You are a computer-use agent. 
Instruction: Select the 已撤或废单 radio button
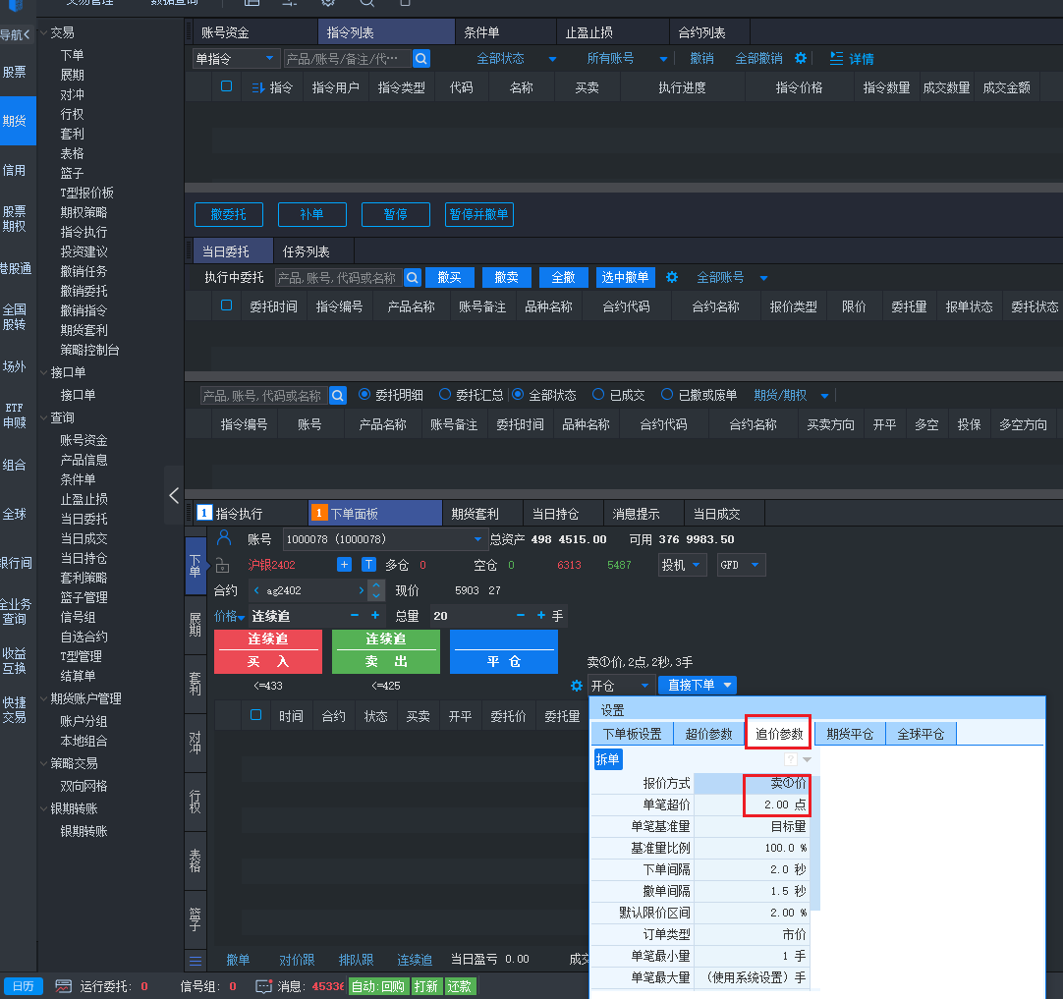click(x=667, y=395)
